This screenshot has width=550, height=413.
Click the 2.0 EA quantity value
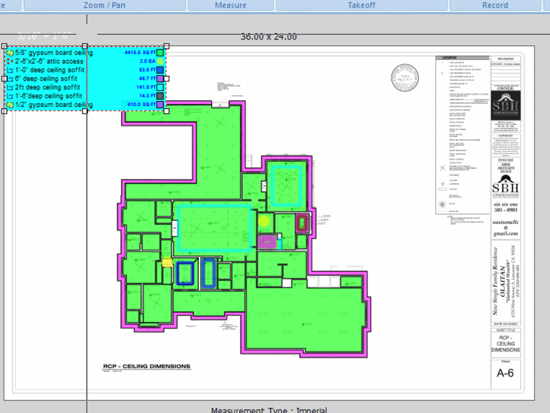coord(147,61)
